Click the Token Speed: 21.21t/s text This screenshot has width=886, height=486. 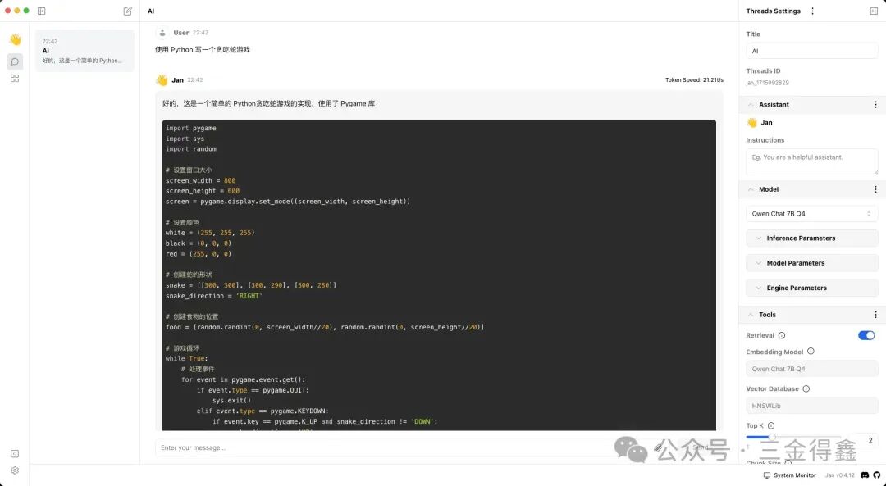(694, 80)
